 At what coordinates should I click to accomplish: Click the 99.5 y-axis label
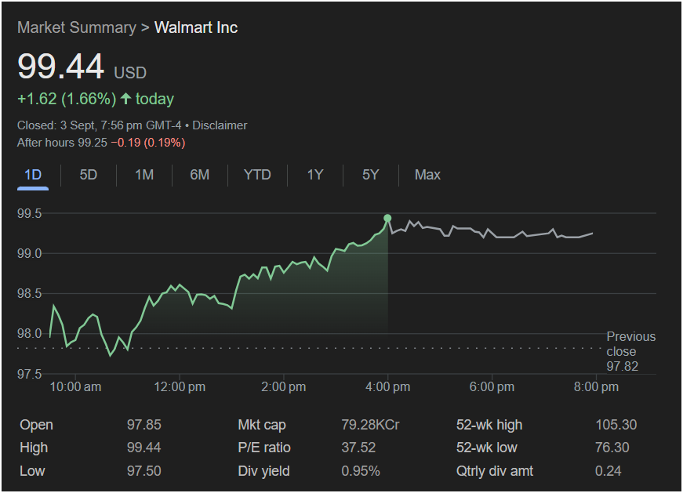pyautogui.click(x=30, y=213)
